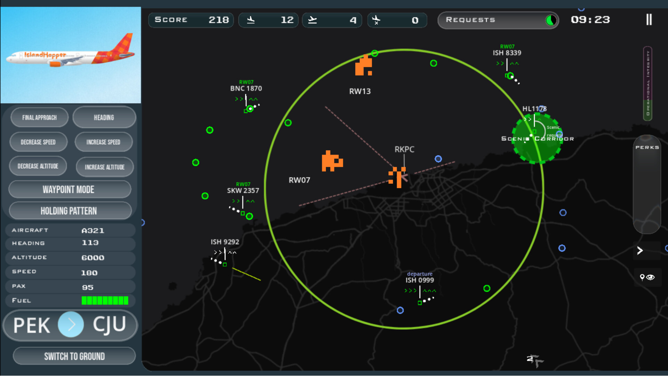Click Decrease Speed
The image size is (668, 376).
coord(38,142)
